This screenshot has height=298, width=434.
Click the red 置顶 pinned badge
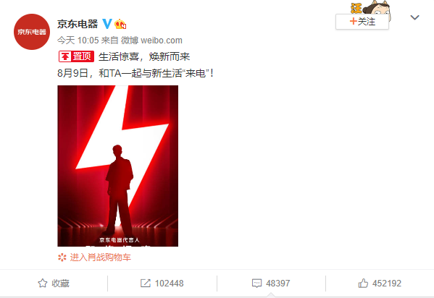76,56
